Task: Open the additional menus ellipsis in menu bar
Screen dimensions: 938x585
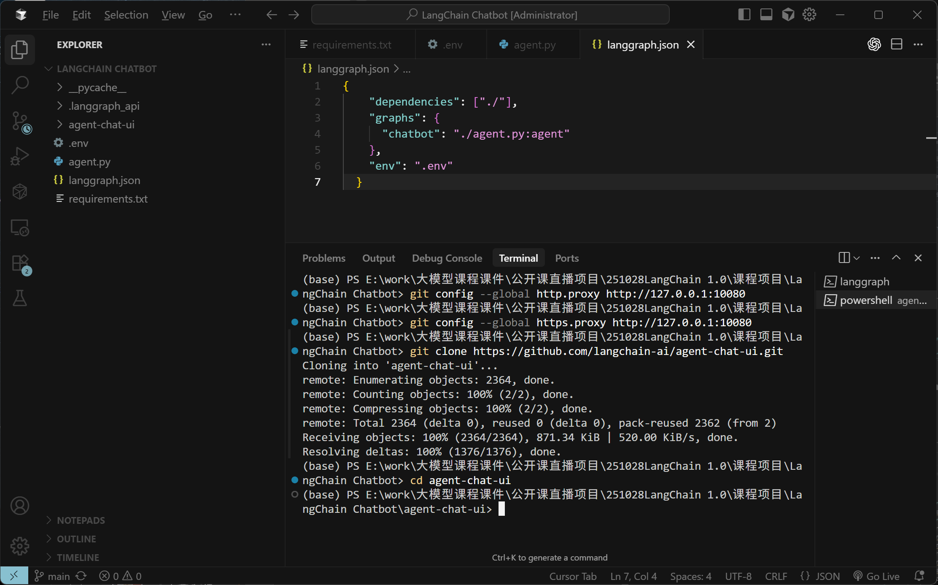Action: point(235,15)
